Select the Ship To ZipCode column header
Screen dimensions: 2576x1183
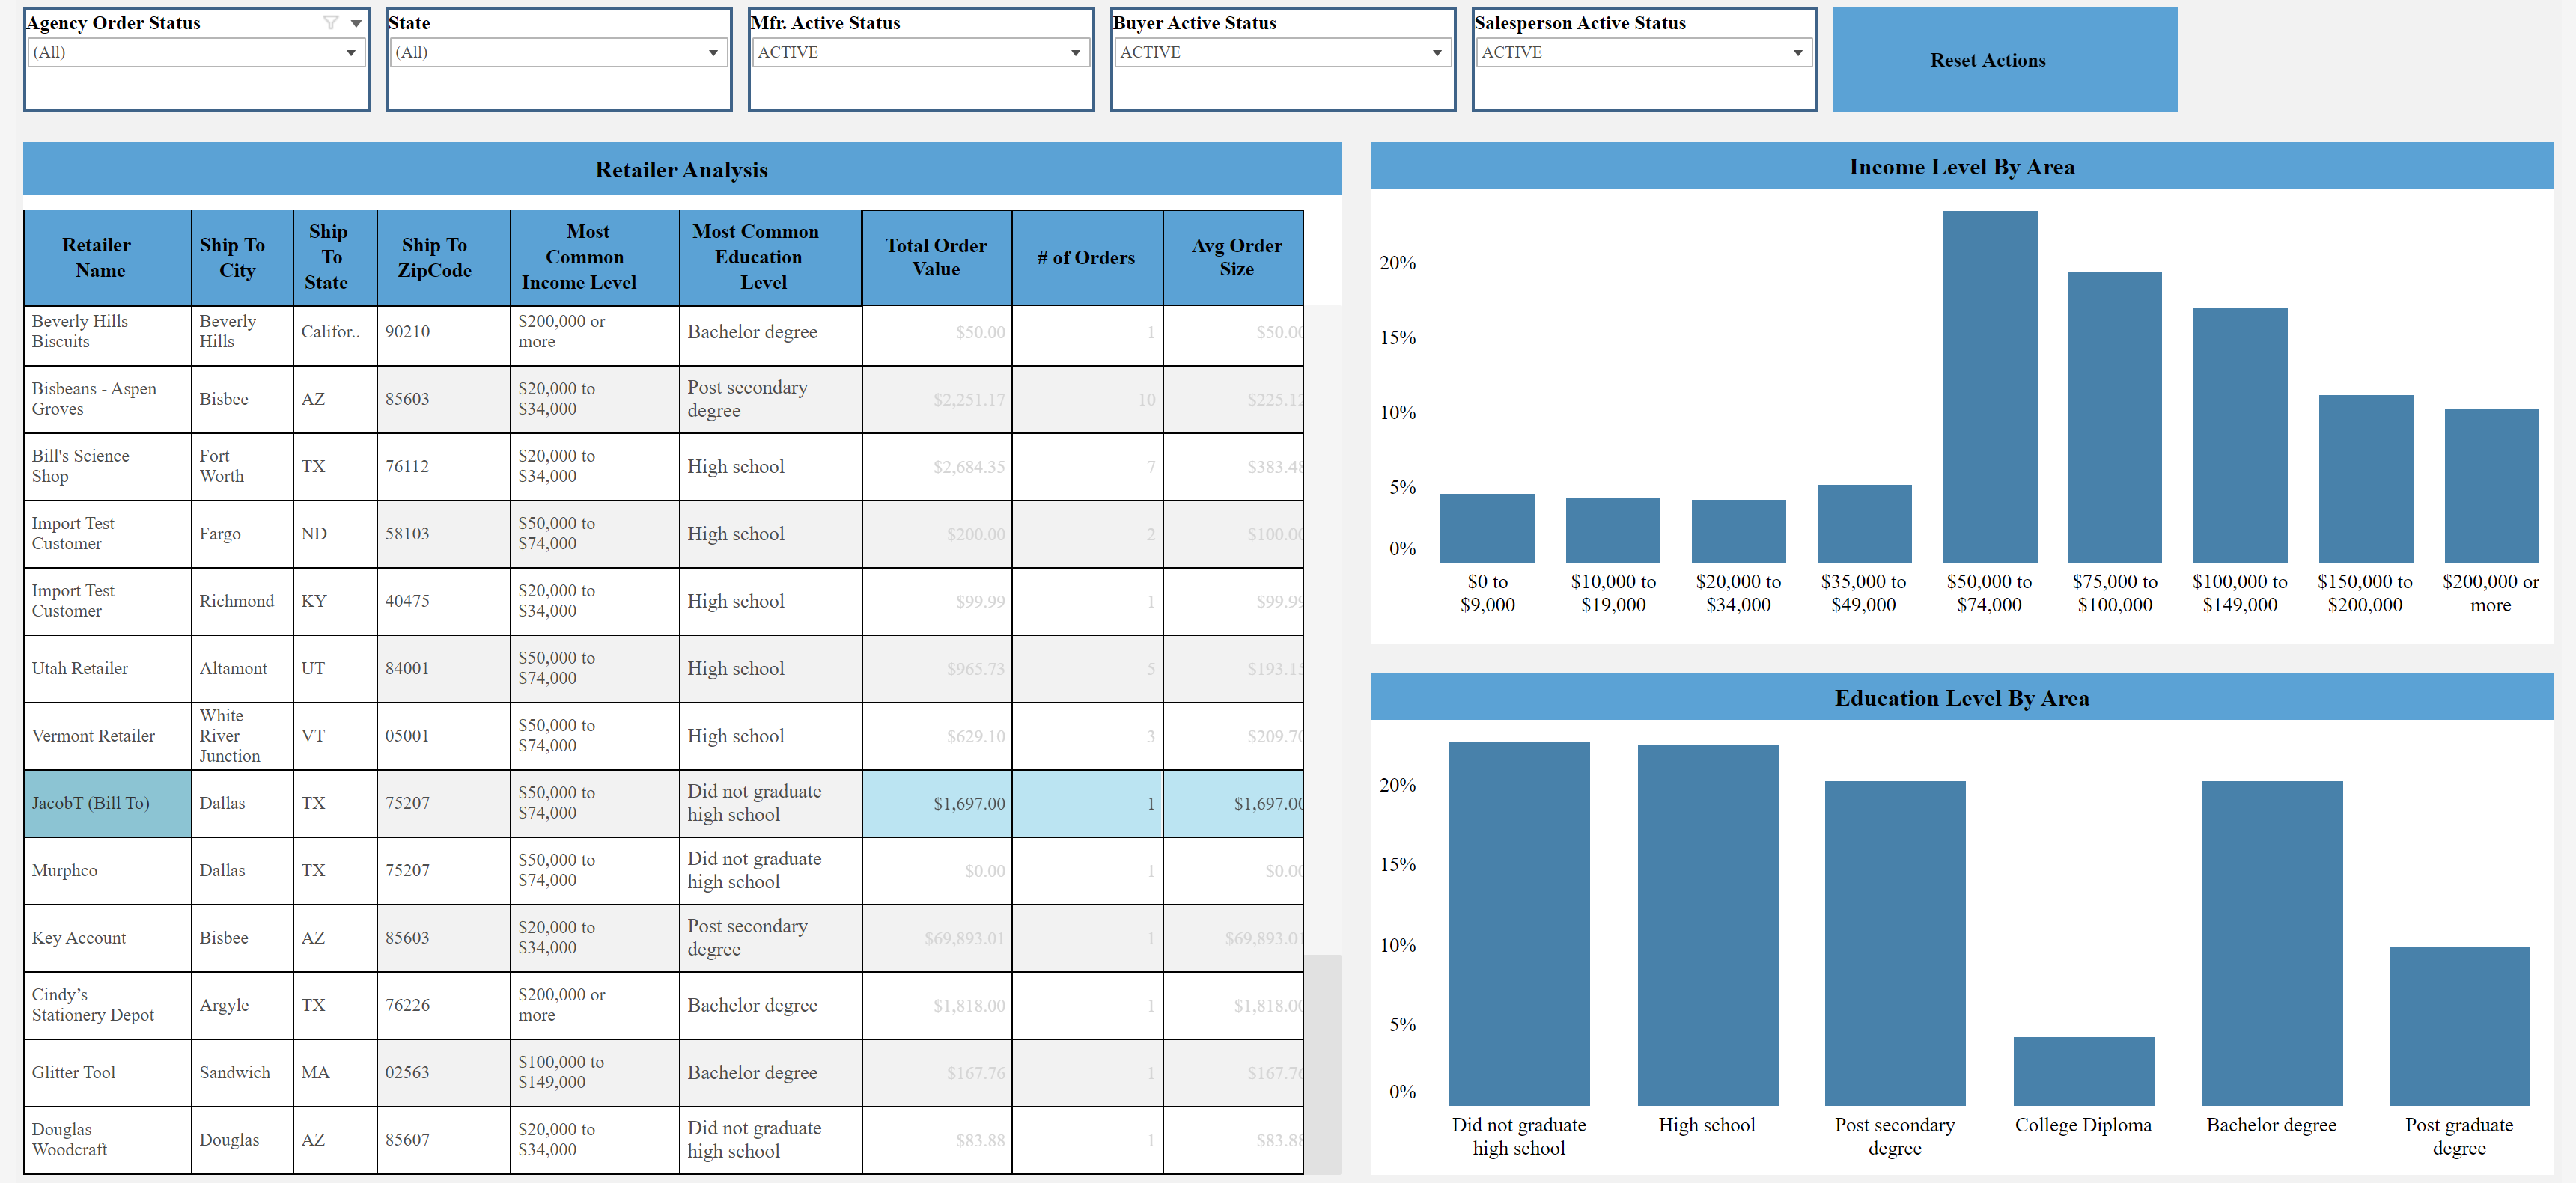(444, 258)
